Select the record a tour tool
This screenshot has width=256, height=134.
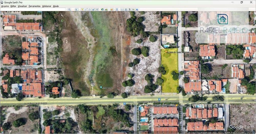(x=97, y=9)
